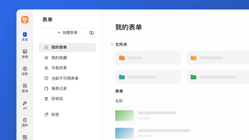Viewport: 249px width, 140px height.
Task: Open the 表格 section in left rail
Action: pos(25,54)
